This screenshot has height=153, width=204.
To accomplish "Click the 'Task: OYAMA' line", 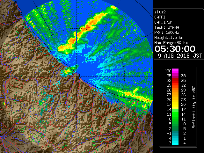I will click(x=167, y=27).
